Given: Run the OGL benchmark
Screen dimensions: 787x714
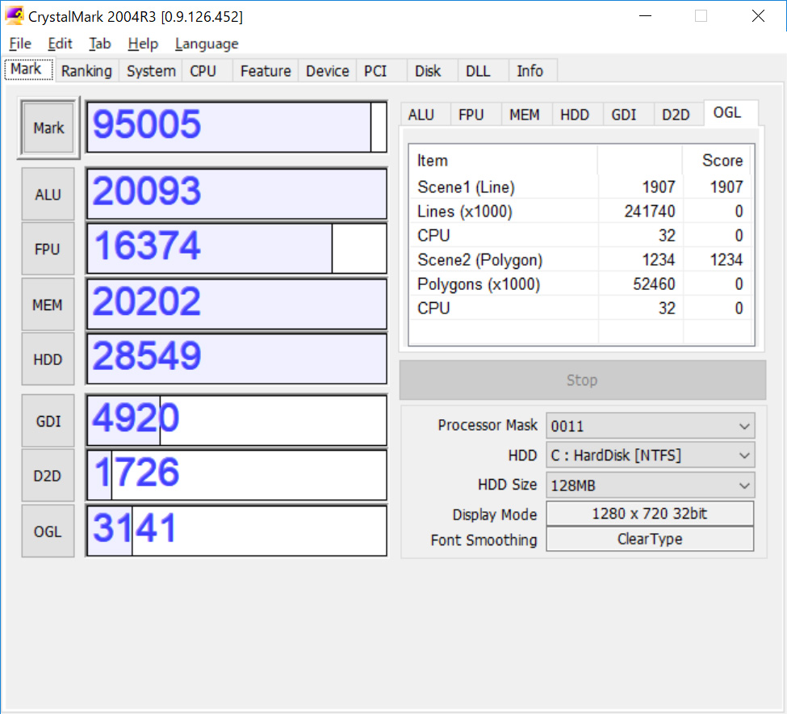Looking at the screenshot, I should [47, 531].
